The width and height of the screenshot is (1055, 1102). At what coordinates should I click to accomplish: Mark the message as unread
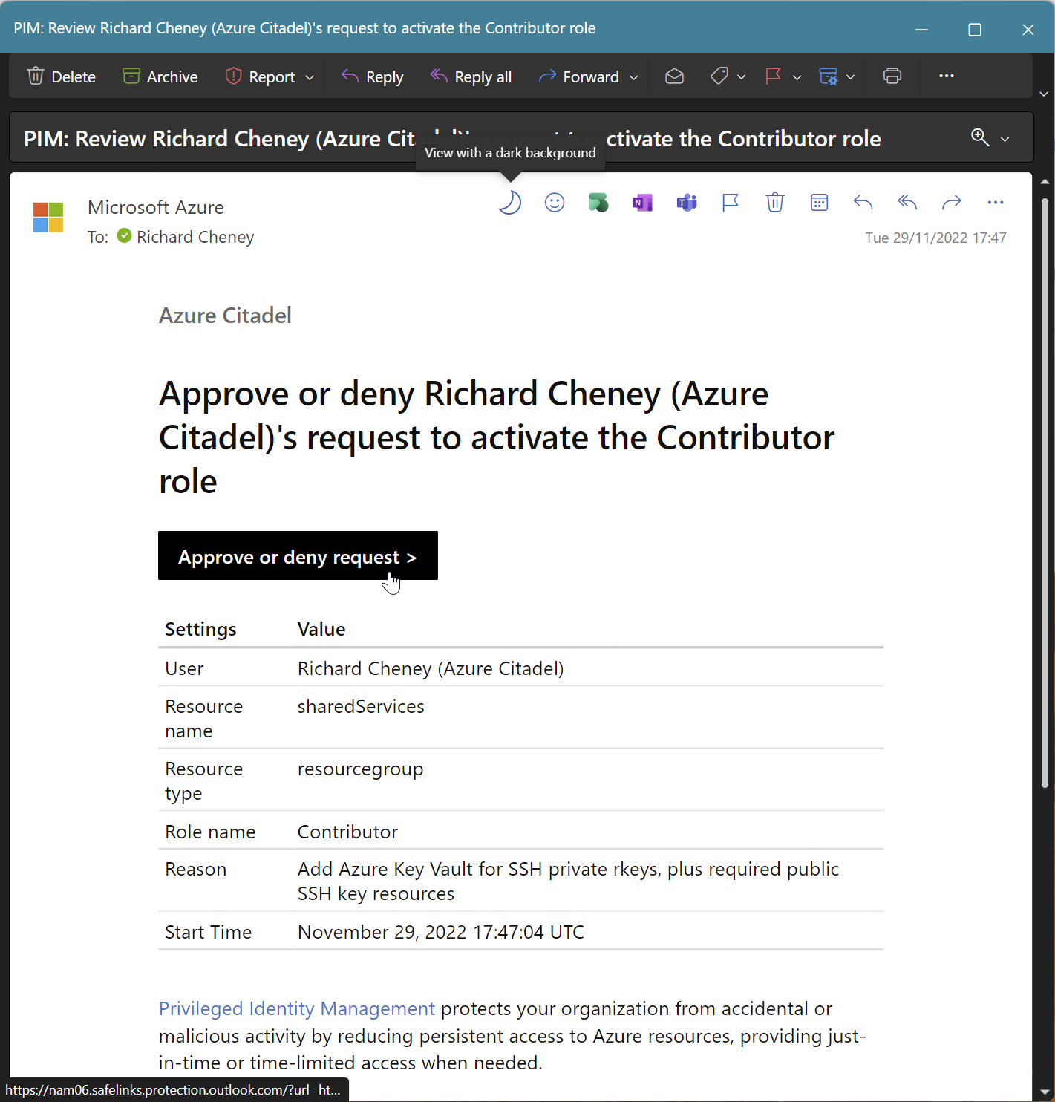pyautogui.click(x=674, y=76)
